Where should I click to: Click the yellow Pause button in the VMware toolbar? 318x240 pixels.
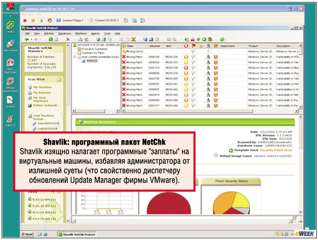(x=33, y=20)
